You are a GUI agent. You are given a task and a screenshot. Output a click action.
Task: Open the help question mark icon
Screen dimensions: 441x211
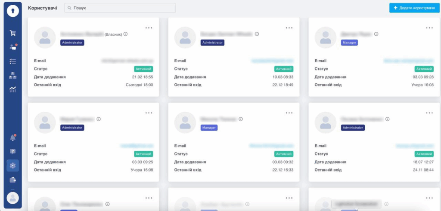pyautogui.click(x=13, y=151)
